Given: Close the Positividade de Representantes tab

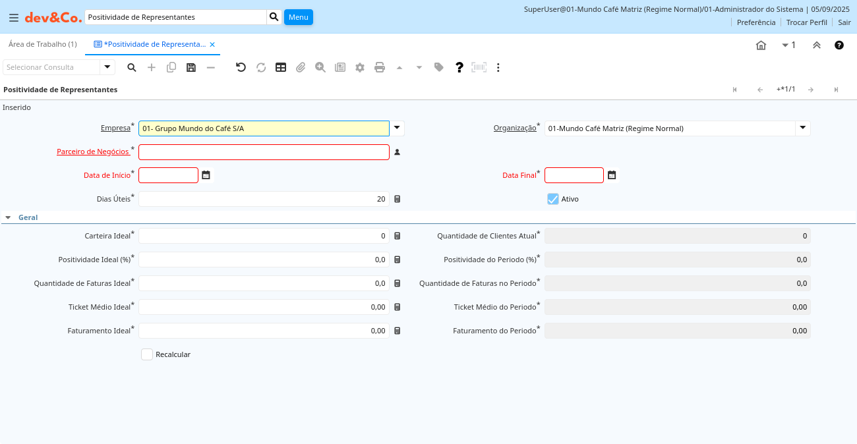Looking at the screenshot, I should pyautogui.click(x=212, y=45).
